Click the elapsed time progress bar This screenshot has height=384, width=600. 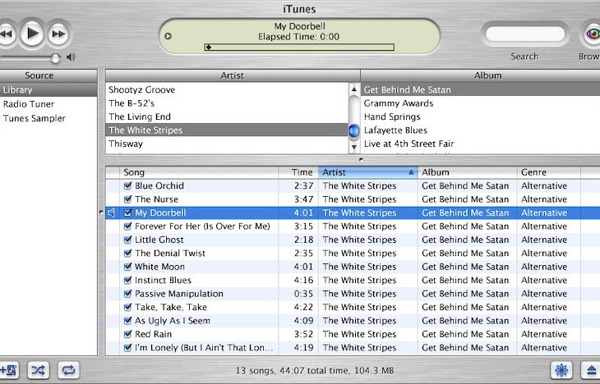299,48
